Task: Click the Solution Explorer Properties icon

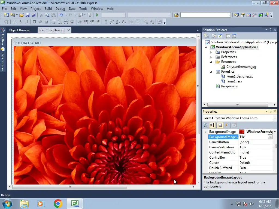Action: click(x=206, y=36)
